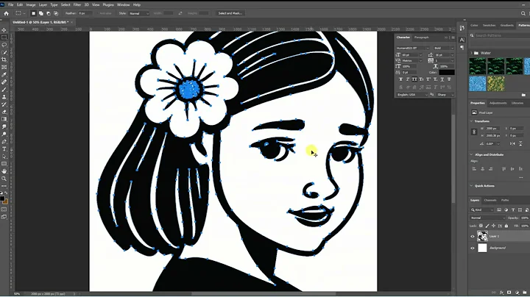
Task: Create new adjustment layer icon
Action: pos(517,293)
